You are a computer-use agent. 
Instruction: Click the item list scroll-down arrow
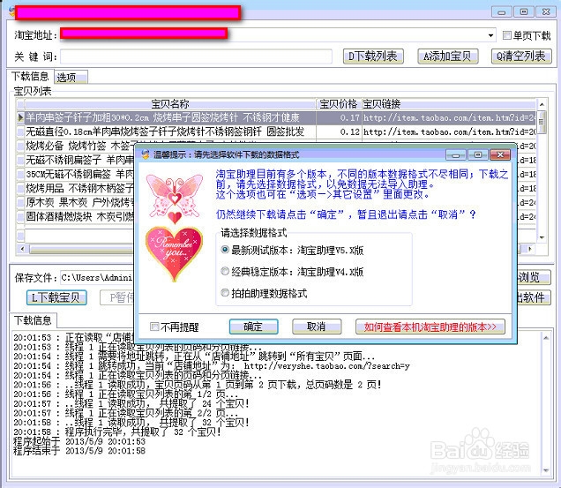[542, 237]
